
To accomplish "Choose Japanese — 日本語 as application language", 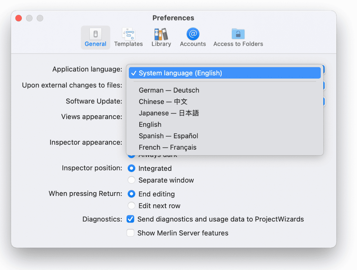I will 169,113.
